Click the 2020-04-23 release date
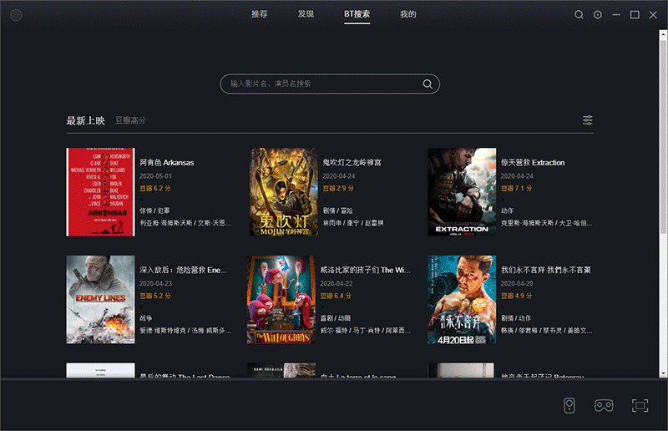 [155, 283]
